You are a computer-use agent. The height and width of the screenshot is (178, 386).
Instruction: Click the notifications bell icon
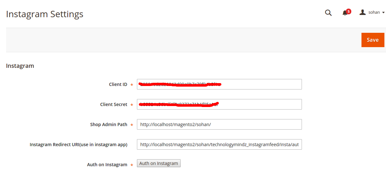coord(345,13)
